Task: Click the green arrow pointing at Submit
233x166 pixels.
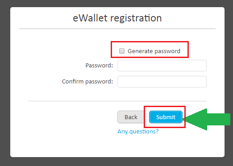Action: 207,120
